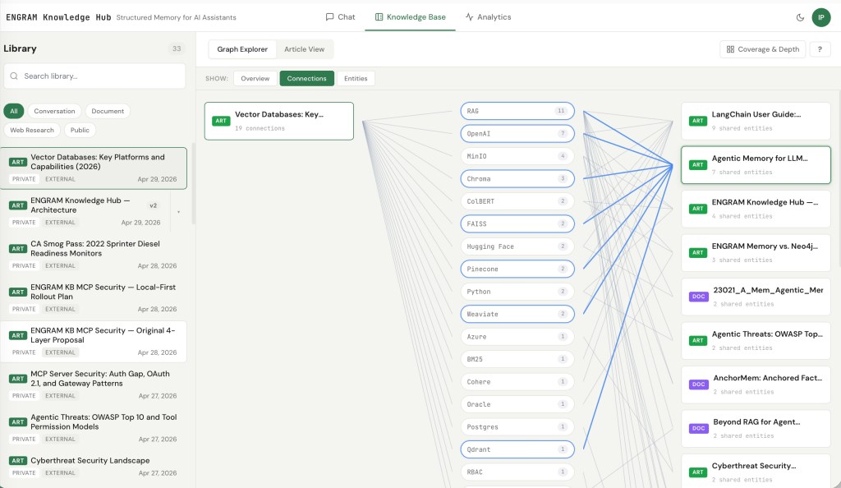Show the Overview mode

255,78
